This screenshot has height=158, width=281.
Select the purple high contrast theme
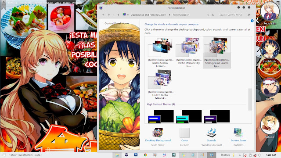point(216,117)
